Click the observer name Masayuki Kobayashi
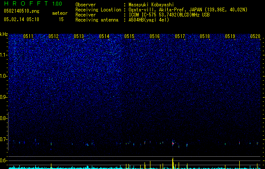265x169 pixels. (151, 5)
